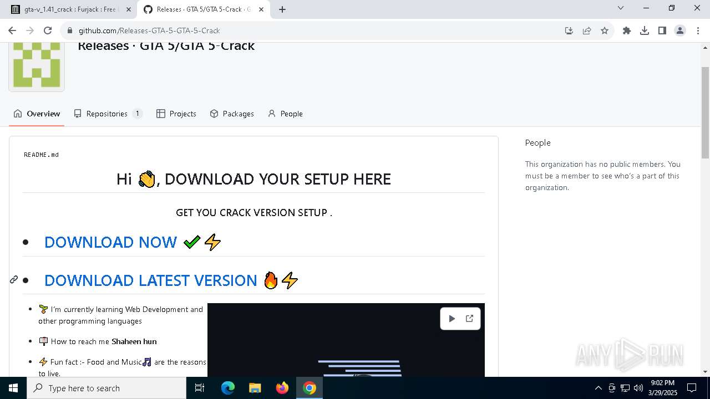Open the Projects tab

(176, 114)
